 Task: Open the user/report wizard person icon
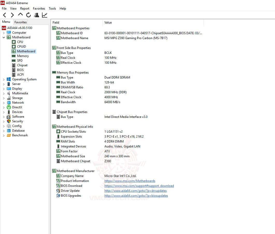37,15
